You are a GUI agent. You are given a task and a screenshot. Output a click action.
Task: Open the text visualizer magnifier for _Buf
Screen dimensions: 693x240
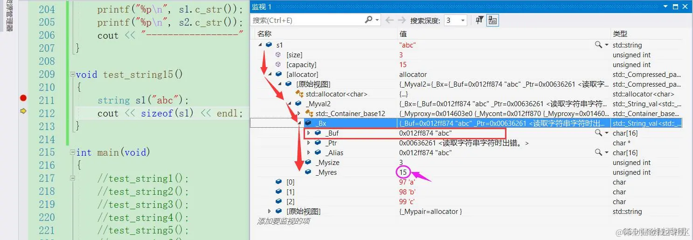[598, 133]
